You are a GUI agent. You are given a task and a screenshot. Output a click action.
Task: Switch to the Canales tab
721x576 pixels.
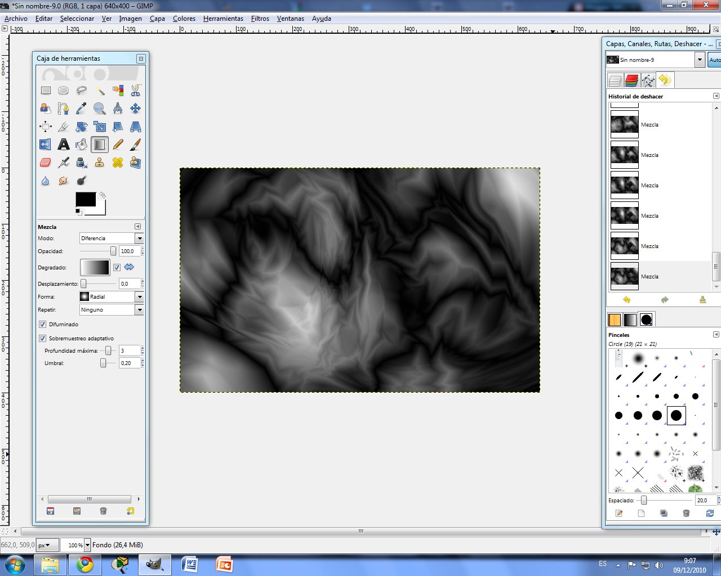click(631, 80)
